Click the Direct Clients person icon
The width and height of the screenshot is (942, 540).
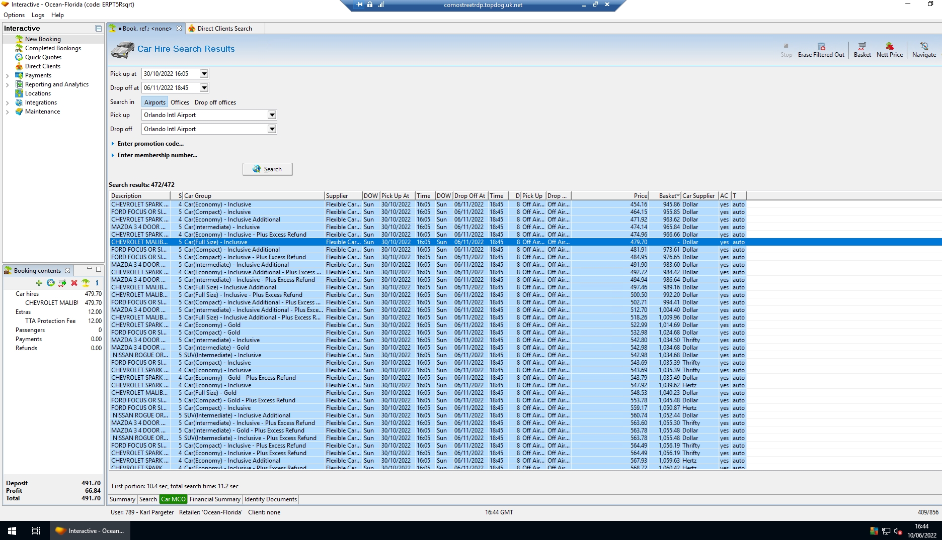tap(19, 66)
